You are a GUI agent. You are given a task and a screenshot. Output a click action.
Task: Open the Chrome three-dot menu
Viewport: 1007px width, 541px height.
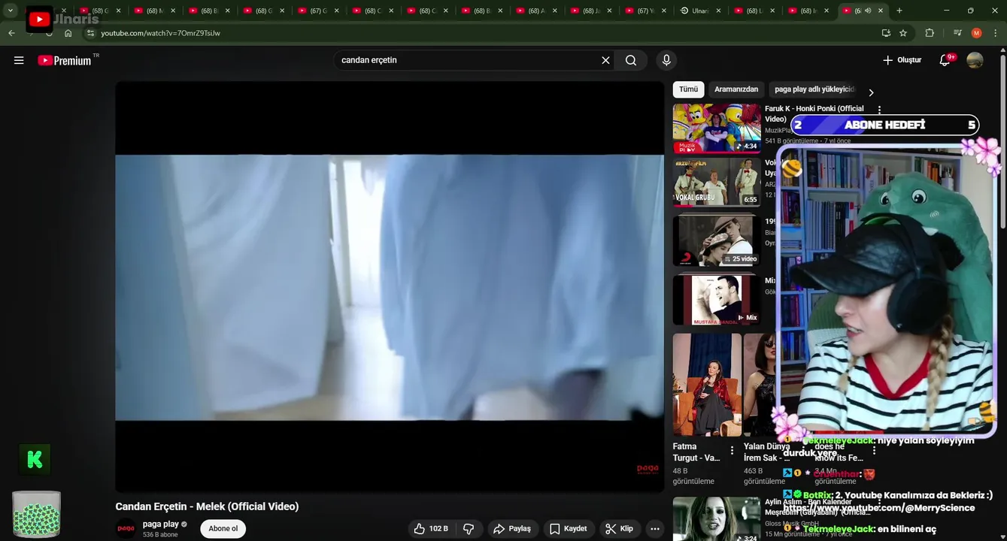coord(996,33)
